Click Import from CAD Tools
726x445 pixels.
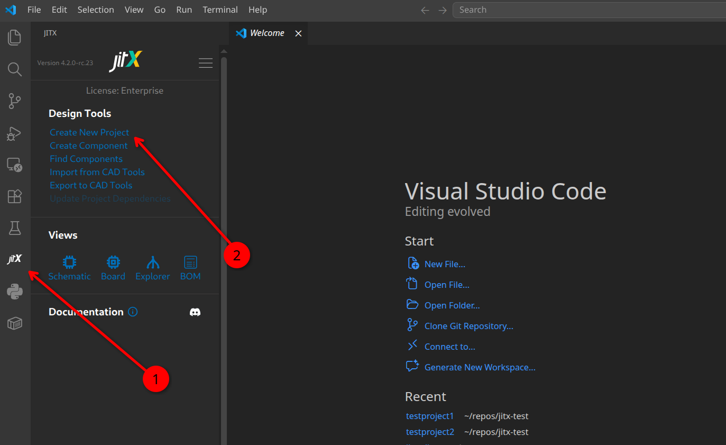click(x=97, y=172)
